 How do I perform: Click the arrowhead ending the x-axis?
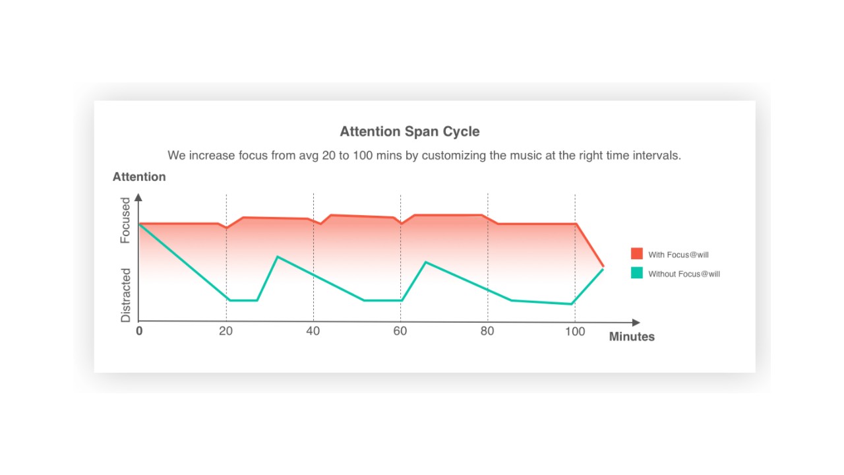pyautogui.click(x=636, y=322)
